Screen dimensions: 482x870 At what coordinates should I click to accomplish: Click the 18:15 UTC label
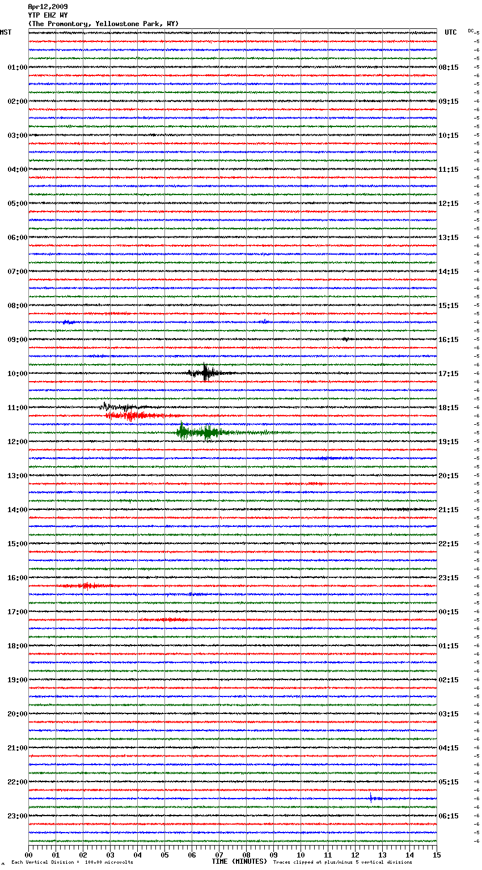point(449,408)
